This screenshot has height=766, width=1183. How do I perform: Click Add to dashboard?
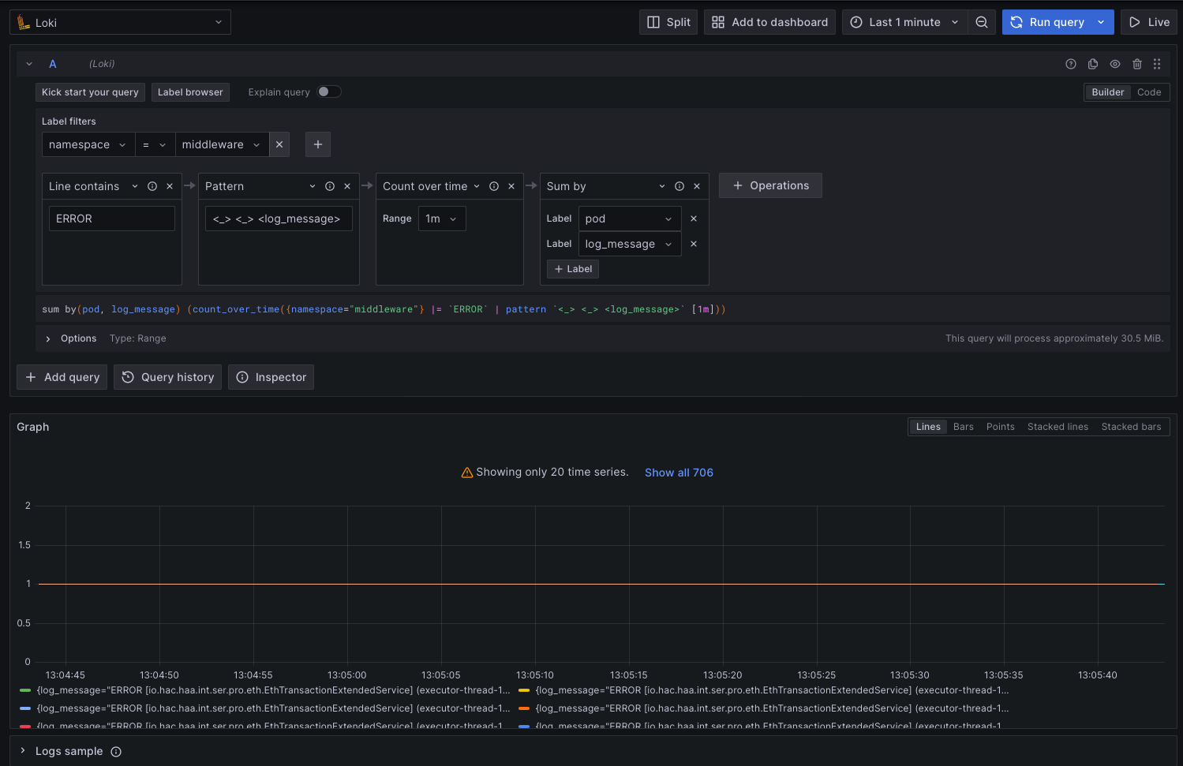click(769, 22)
